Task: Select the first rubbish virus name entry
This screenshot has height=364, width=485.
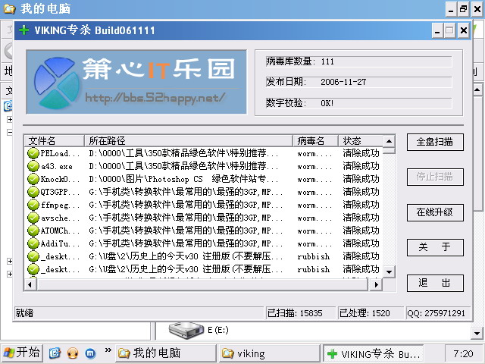Action: pyautogui.click(x=313, y=256)
